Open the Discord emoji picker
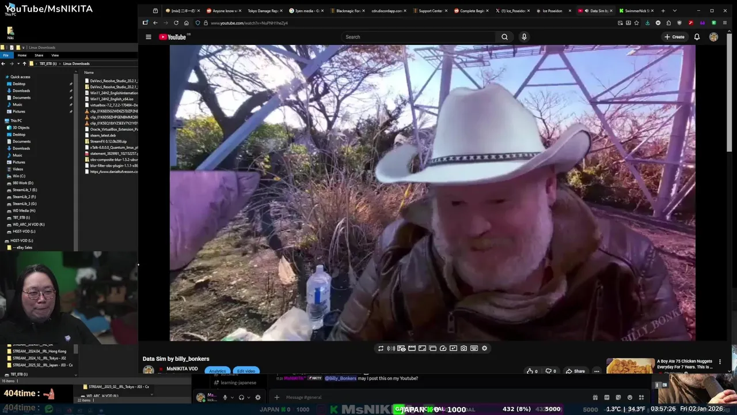This screenshot has width=737, height=415. coord(629,397)
